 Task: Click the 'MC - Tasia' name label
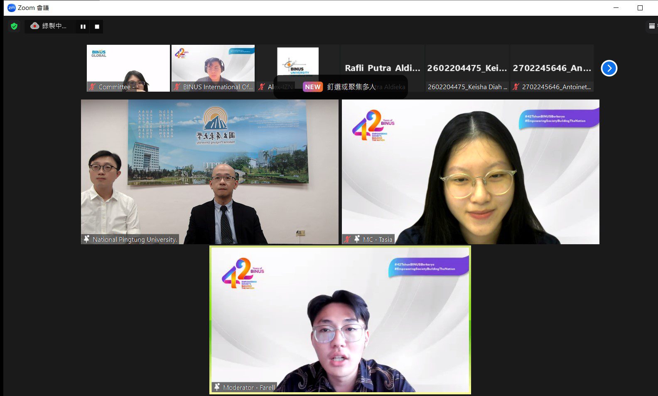[378, 239]
